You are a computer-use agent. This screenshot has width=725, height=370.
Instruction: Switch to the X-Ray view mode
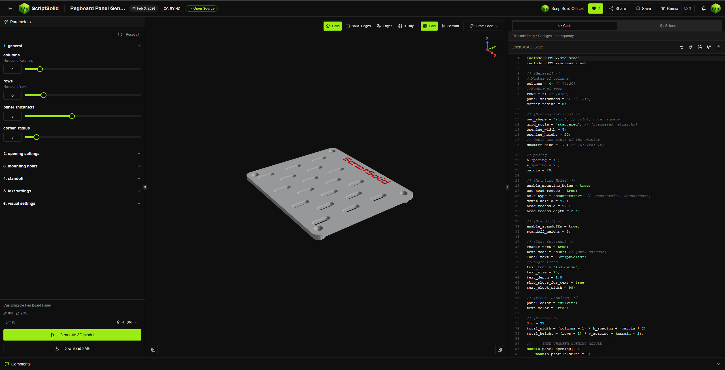tap(406, 26)
